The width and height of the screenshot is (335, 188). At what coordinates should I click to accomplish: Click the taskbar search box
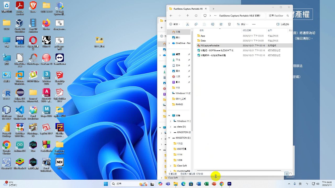click(x=129, y=184)
